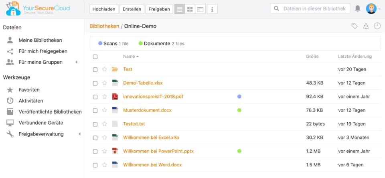
Task: Open the library trash recycle icon
Action: [x=366, y=26]
